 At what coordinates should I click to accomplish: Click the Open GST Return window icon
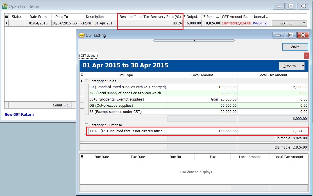4,6
